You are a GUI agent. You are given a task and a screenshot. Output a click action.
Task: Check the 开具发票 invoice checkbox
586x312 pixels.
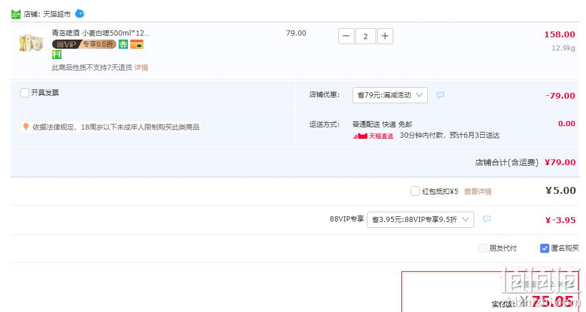[25, 93]
